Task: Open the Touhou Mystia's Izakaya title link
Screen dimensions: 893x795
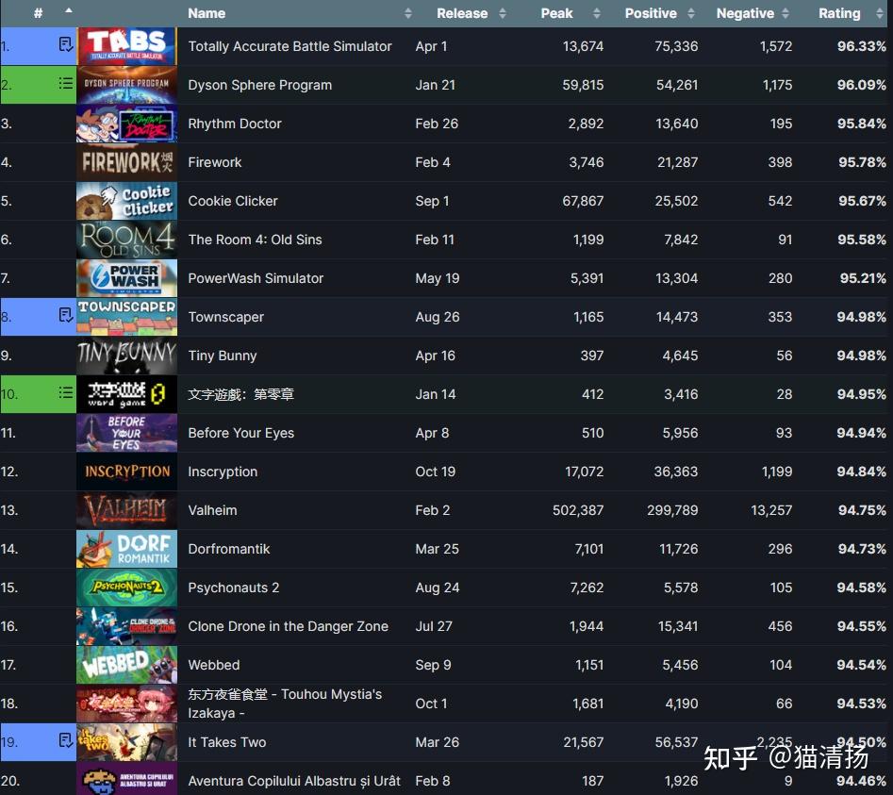Action: click(x=285, y=704)
